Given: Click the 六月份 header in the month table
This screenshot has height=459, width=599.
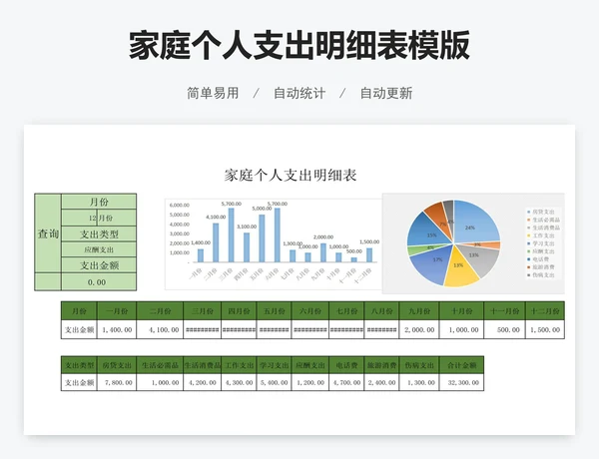Looking at the screenshot, I should point(310,311).
